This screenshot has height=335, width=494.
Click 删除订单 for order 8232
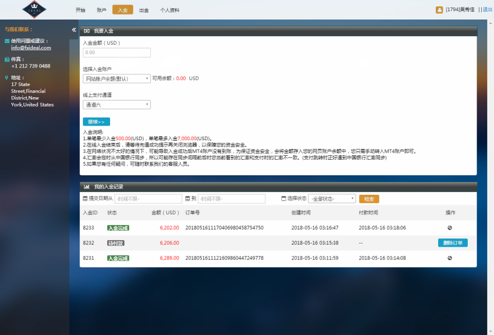coord(453,243)
